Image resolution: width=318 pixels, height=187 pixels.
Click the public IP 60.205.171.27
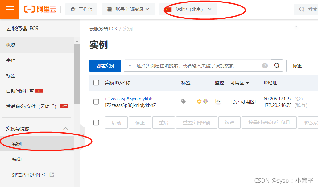tap(278, 99)
